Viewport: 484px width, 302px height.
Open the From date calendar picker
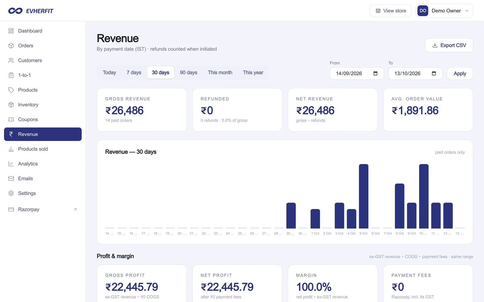click(x=375, y=73)
